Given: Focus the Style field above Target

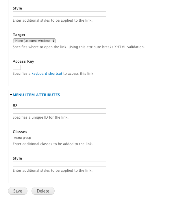Looking at the screenshot, I should [x=60, y=14].
